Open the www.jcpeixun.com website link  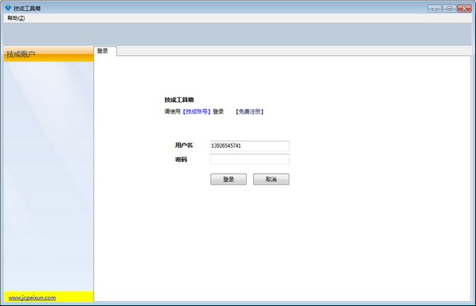33,298
